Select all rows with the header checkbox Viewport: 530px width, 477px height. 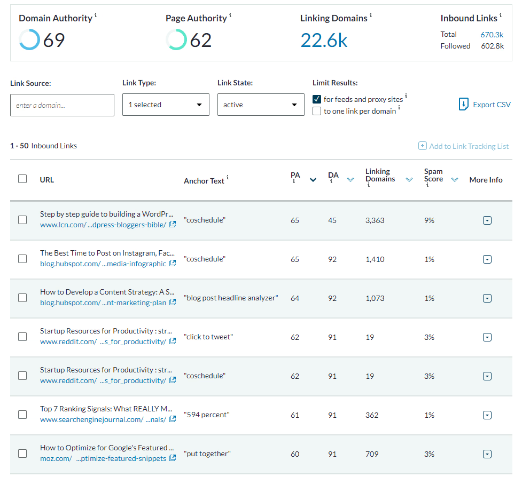[22, 179]
